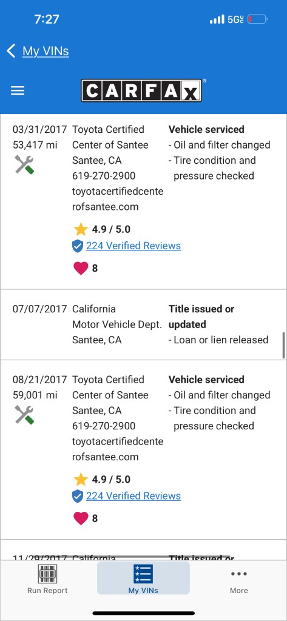Screen dimensions: 287x621
Task: Tap the gold star rating in first entry
Action: (x=81, y=229)
